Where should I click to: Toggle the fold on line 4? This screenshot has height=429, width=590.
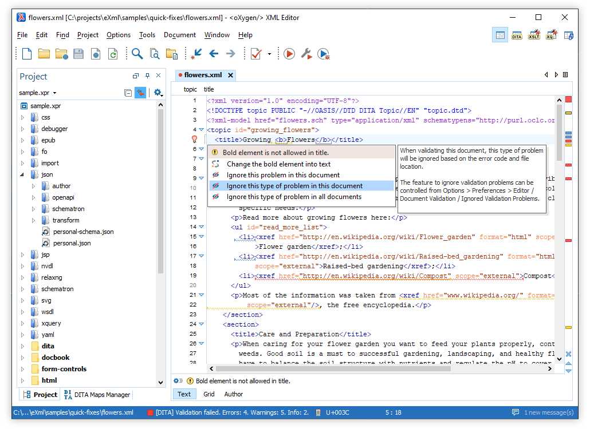tap(202, 130)
